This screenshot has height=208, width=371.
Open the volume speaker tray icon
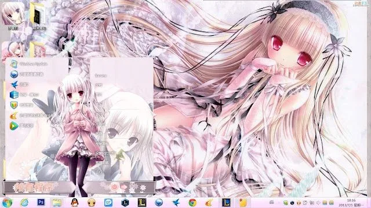[318, 203]
